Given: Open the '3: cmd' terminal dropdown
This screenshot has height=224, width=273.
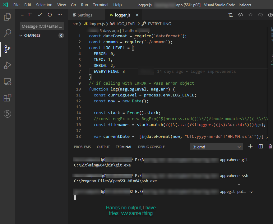Looking at the screenshot, I should coord(216,147).
